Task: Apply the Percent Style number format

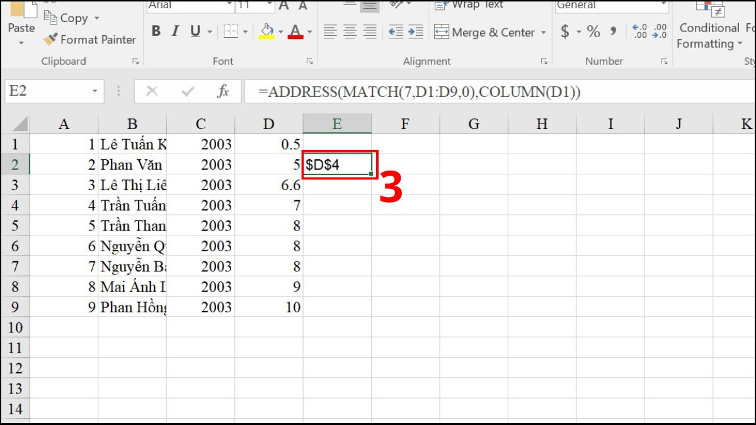Action: [x=592, y=31]
